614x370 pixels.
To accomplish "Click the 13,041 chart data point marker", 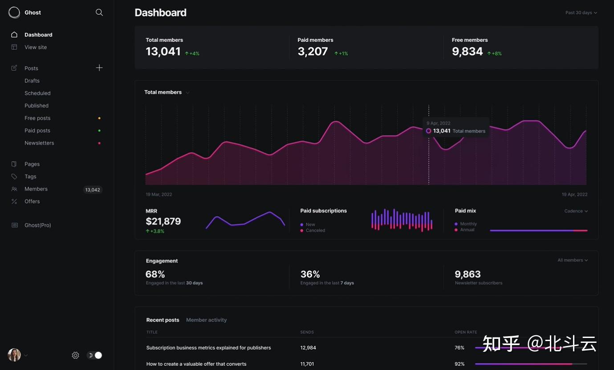I will point(428,131).
